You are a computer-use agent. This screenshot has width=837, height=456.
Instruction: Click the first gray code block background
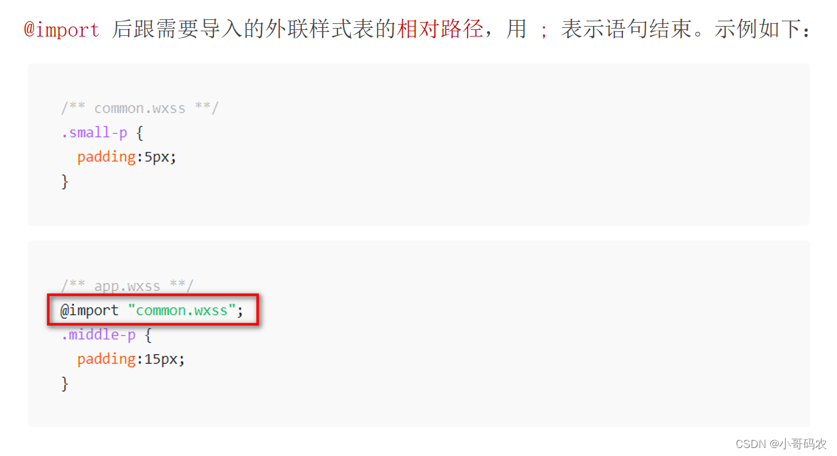click(x=418, y=144)
